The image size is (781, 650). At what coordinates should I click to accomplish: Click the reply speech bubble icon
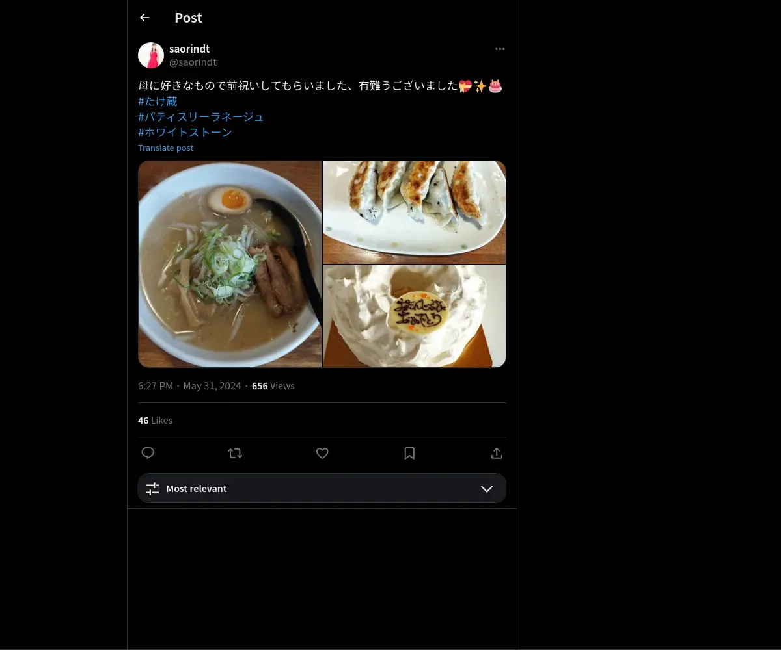[148, 453]
